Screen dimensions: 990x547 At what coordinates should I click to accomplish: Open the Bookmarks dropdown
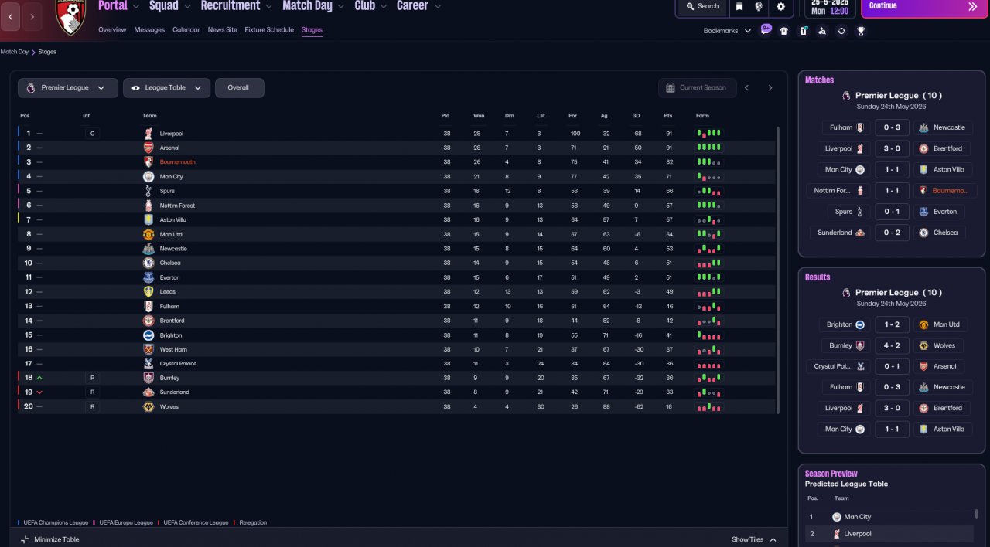point(727,31)
